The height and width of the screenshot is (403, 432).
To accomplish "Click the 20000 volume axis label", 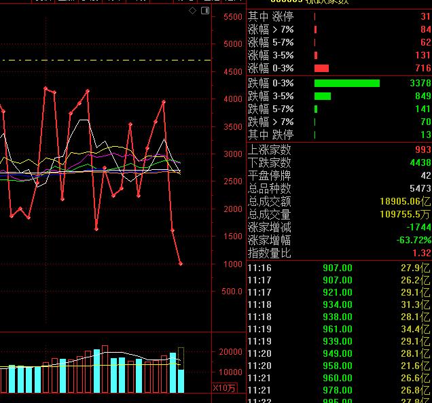I will (x=230, y=352).
